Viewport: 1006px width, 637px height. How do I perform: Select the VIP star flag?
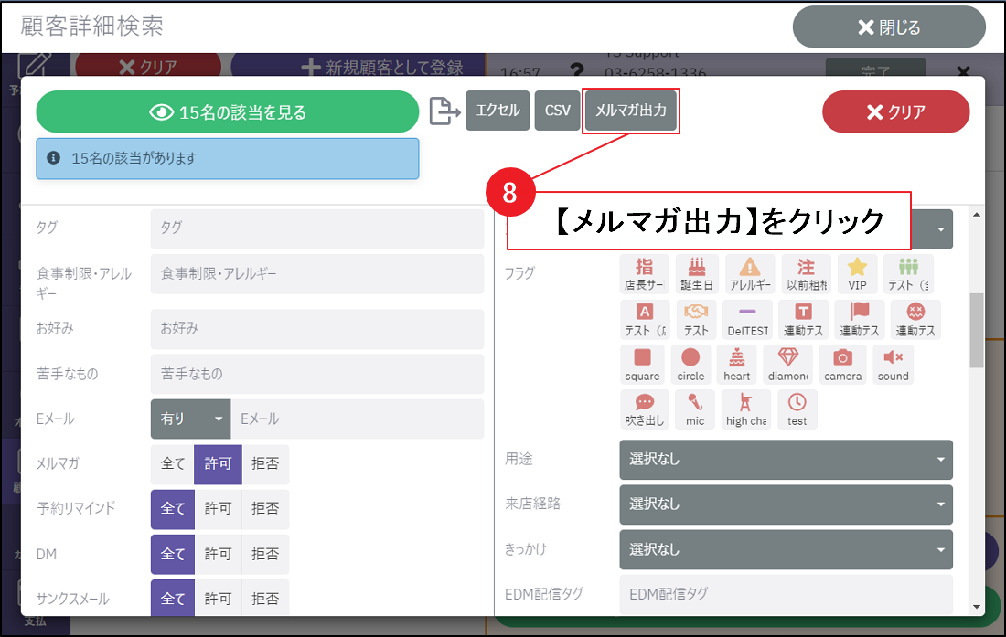[x=857, y=273]
